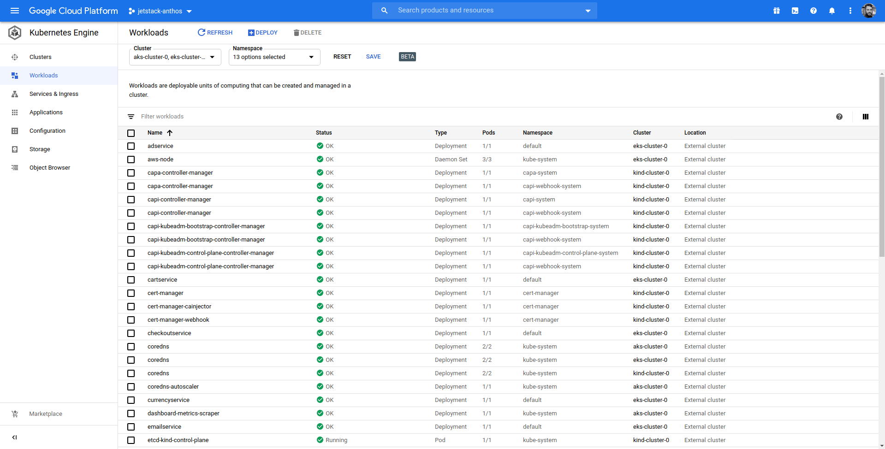Open the jetstack-anthos project selector
This screenshot has height=449, width=885.
click(160, 11)
